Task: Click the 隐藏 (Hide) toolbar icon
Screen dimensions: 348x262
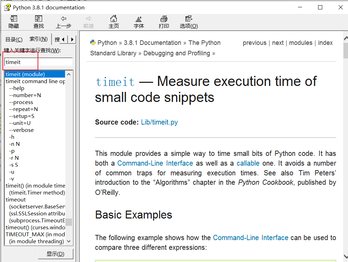Action: point(14,22)
